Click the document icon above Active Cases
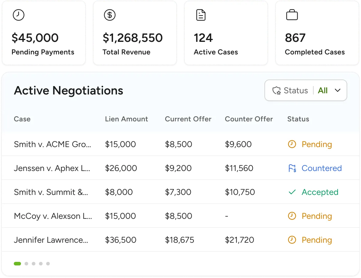 201,15
